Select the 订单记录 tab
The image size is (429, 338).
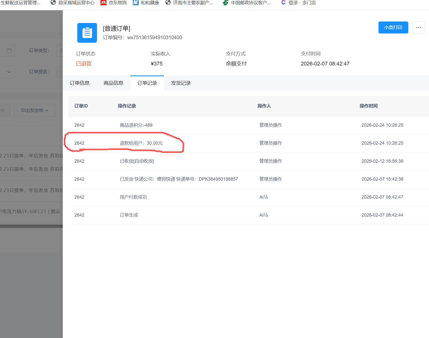tap(147, 83)
